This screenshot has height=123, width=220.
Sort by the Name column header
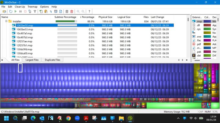(25, 17)
